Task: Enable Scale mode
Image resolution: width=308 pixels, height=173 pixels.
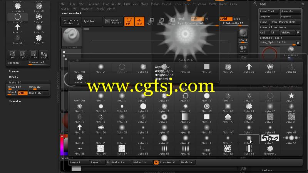Action: point(160,21)
